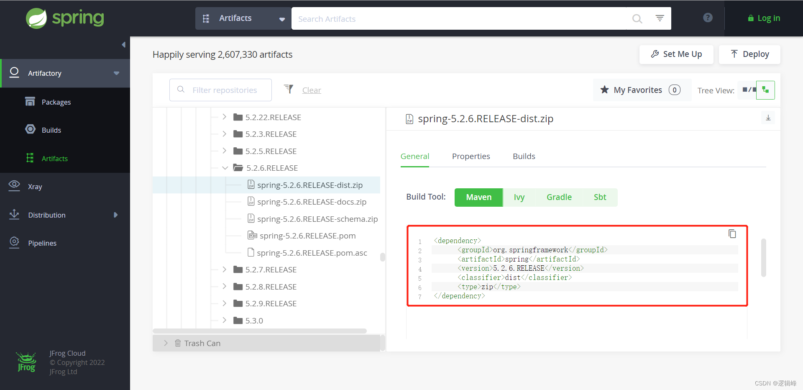Screen dimensions: 803x390
Task: Click the tree horizontal scrollbar
Action: click(x=260, y=331)
